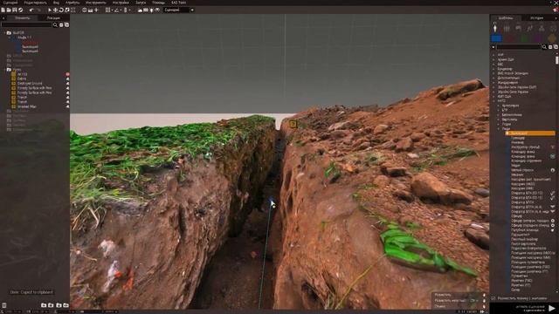Select the Debris layer
The width and height of the screenshot is (559, 314).
click(22, 78)
